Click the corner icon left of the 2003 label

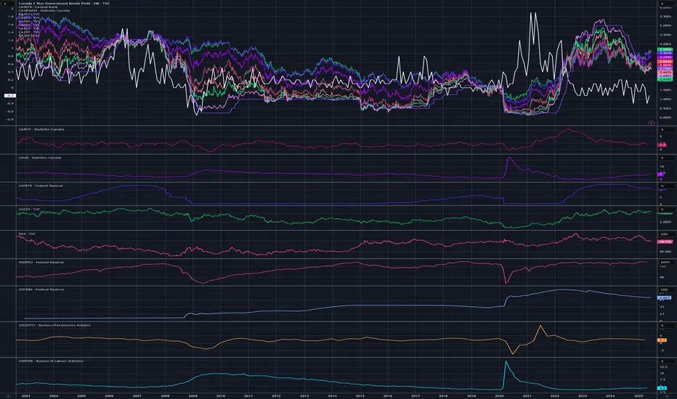(8, 395)
